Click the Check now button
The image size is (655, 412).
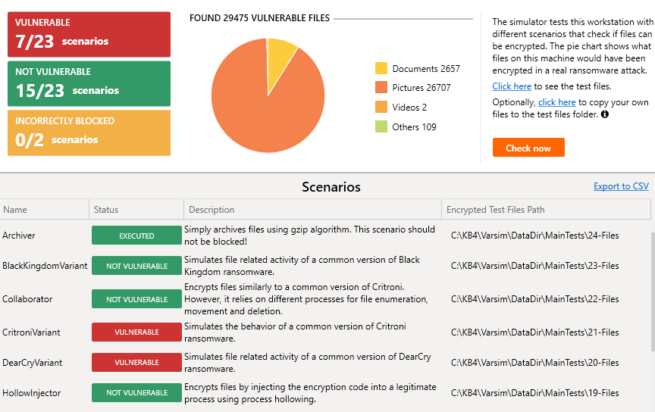pos(528,148)
